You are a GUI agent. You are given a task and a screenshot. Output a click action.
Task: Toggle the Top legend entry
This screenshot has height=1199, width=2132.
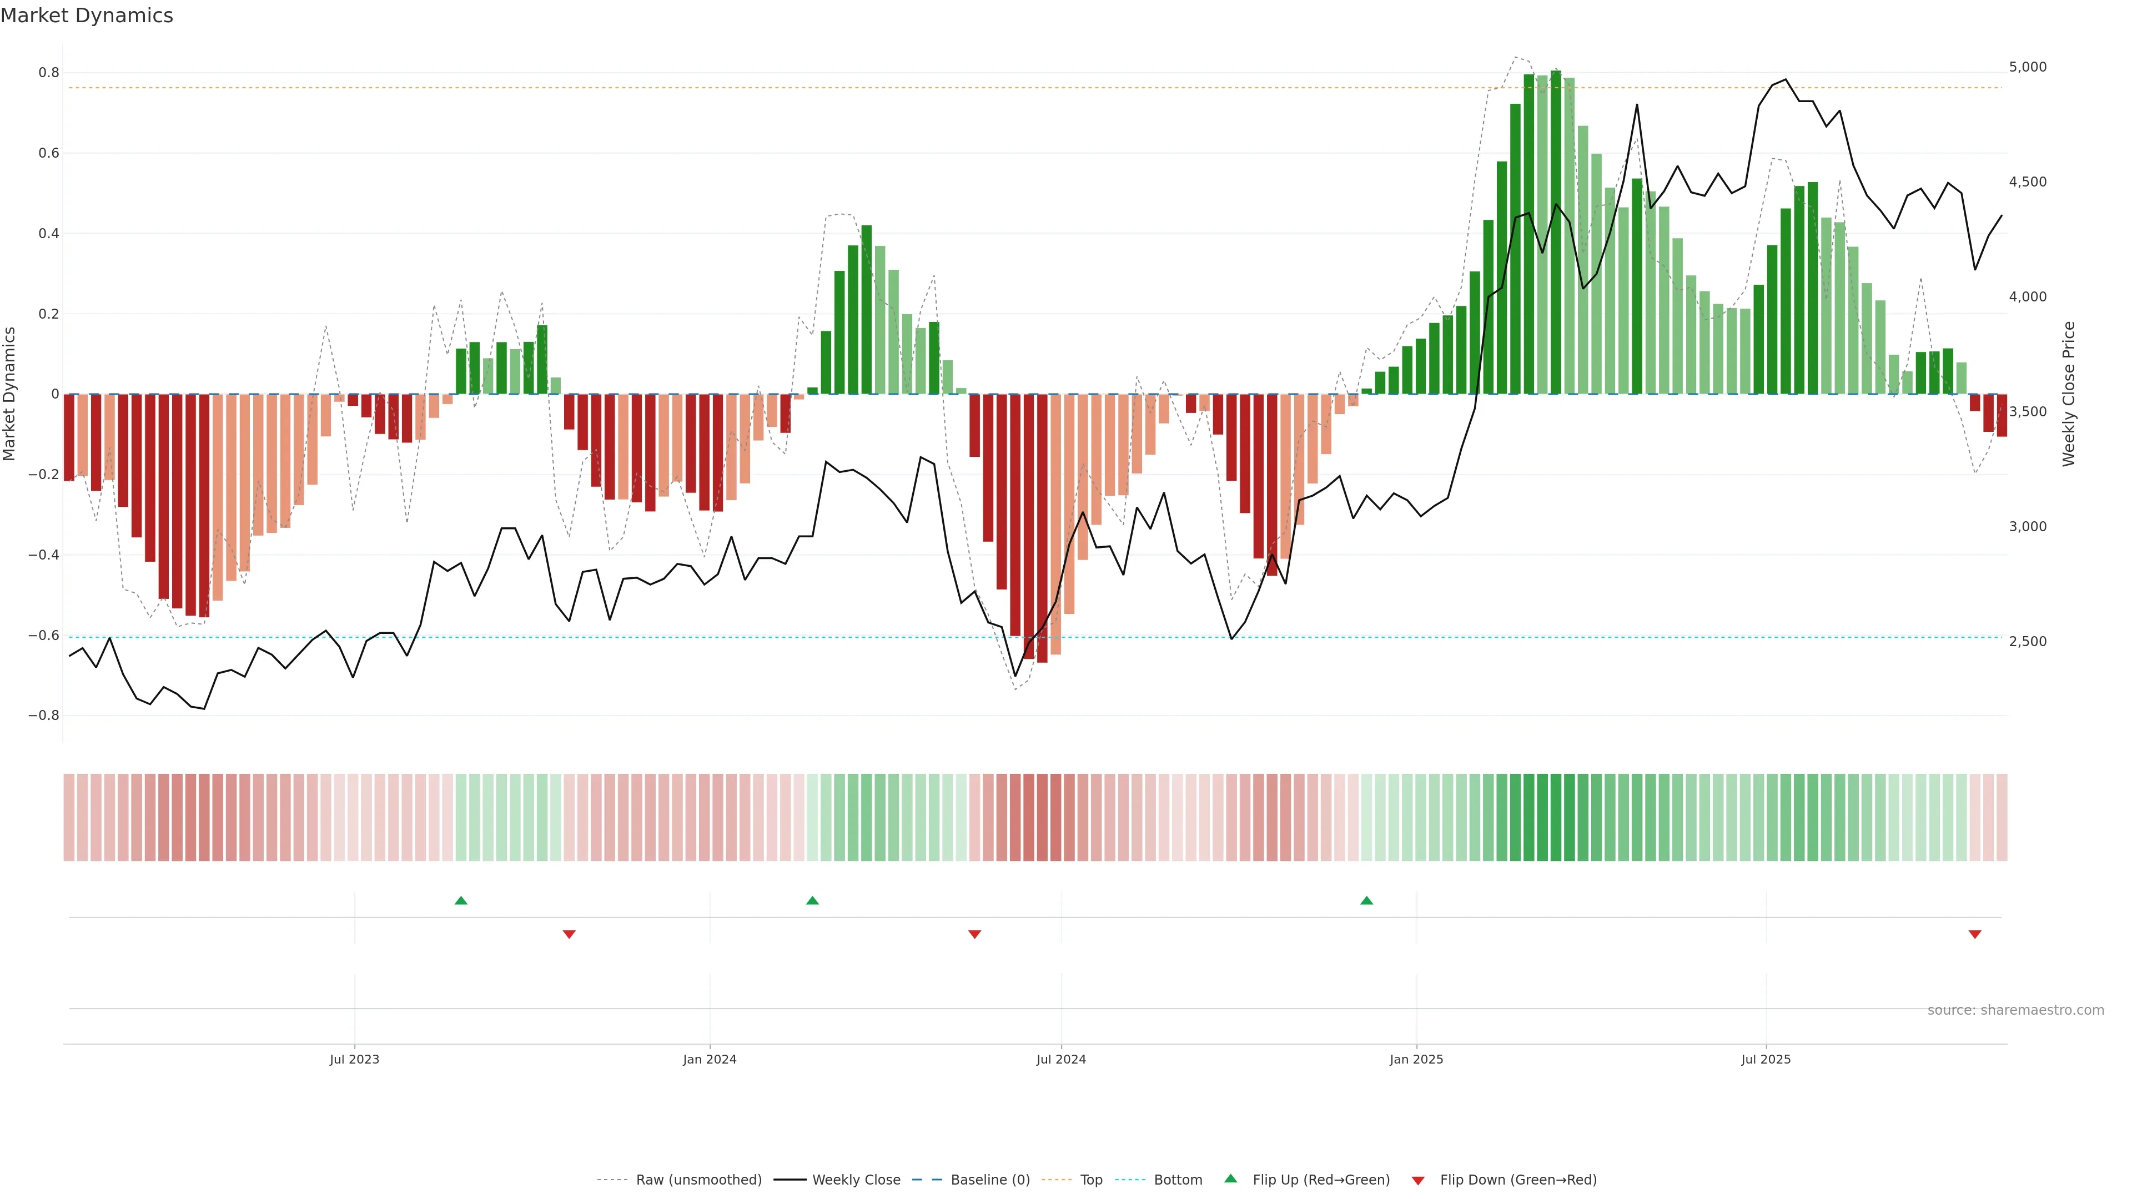pyautogui.click(x=1091, y=1180)
